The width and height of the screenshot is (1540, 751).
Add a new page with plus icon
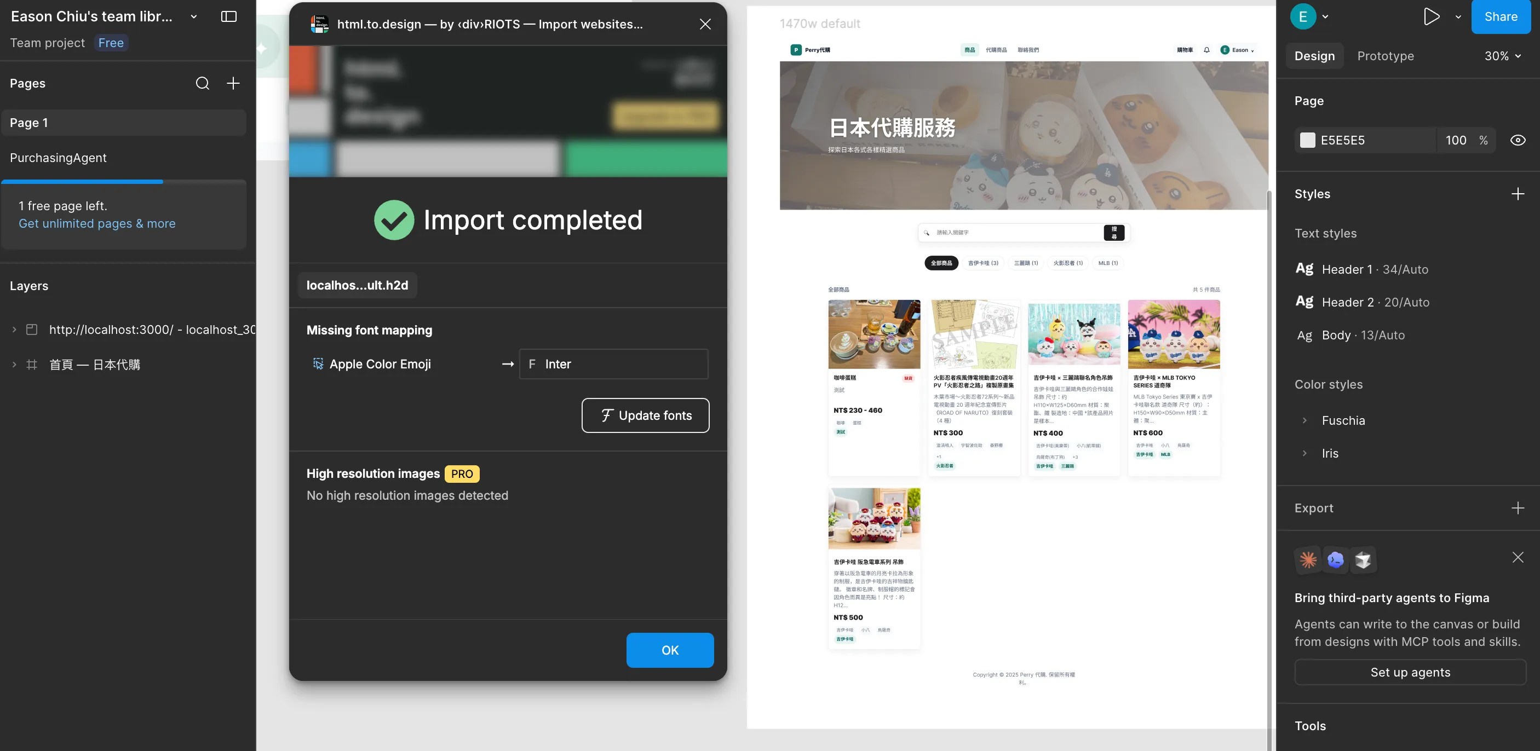tap(233, 83)
